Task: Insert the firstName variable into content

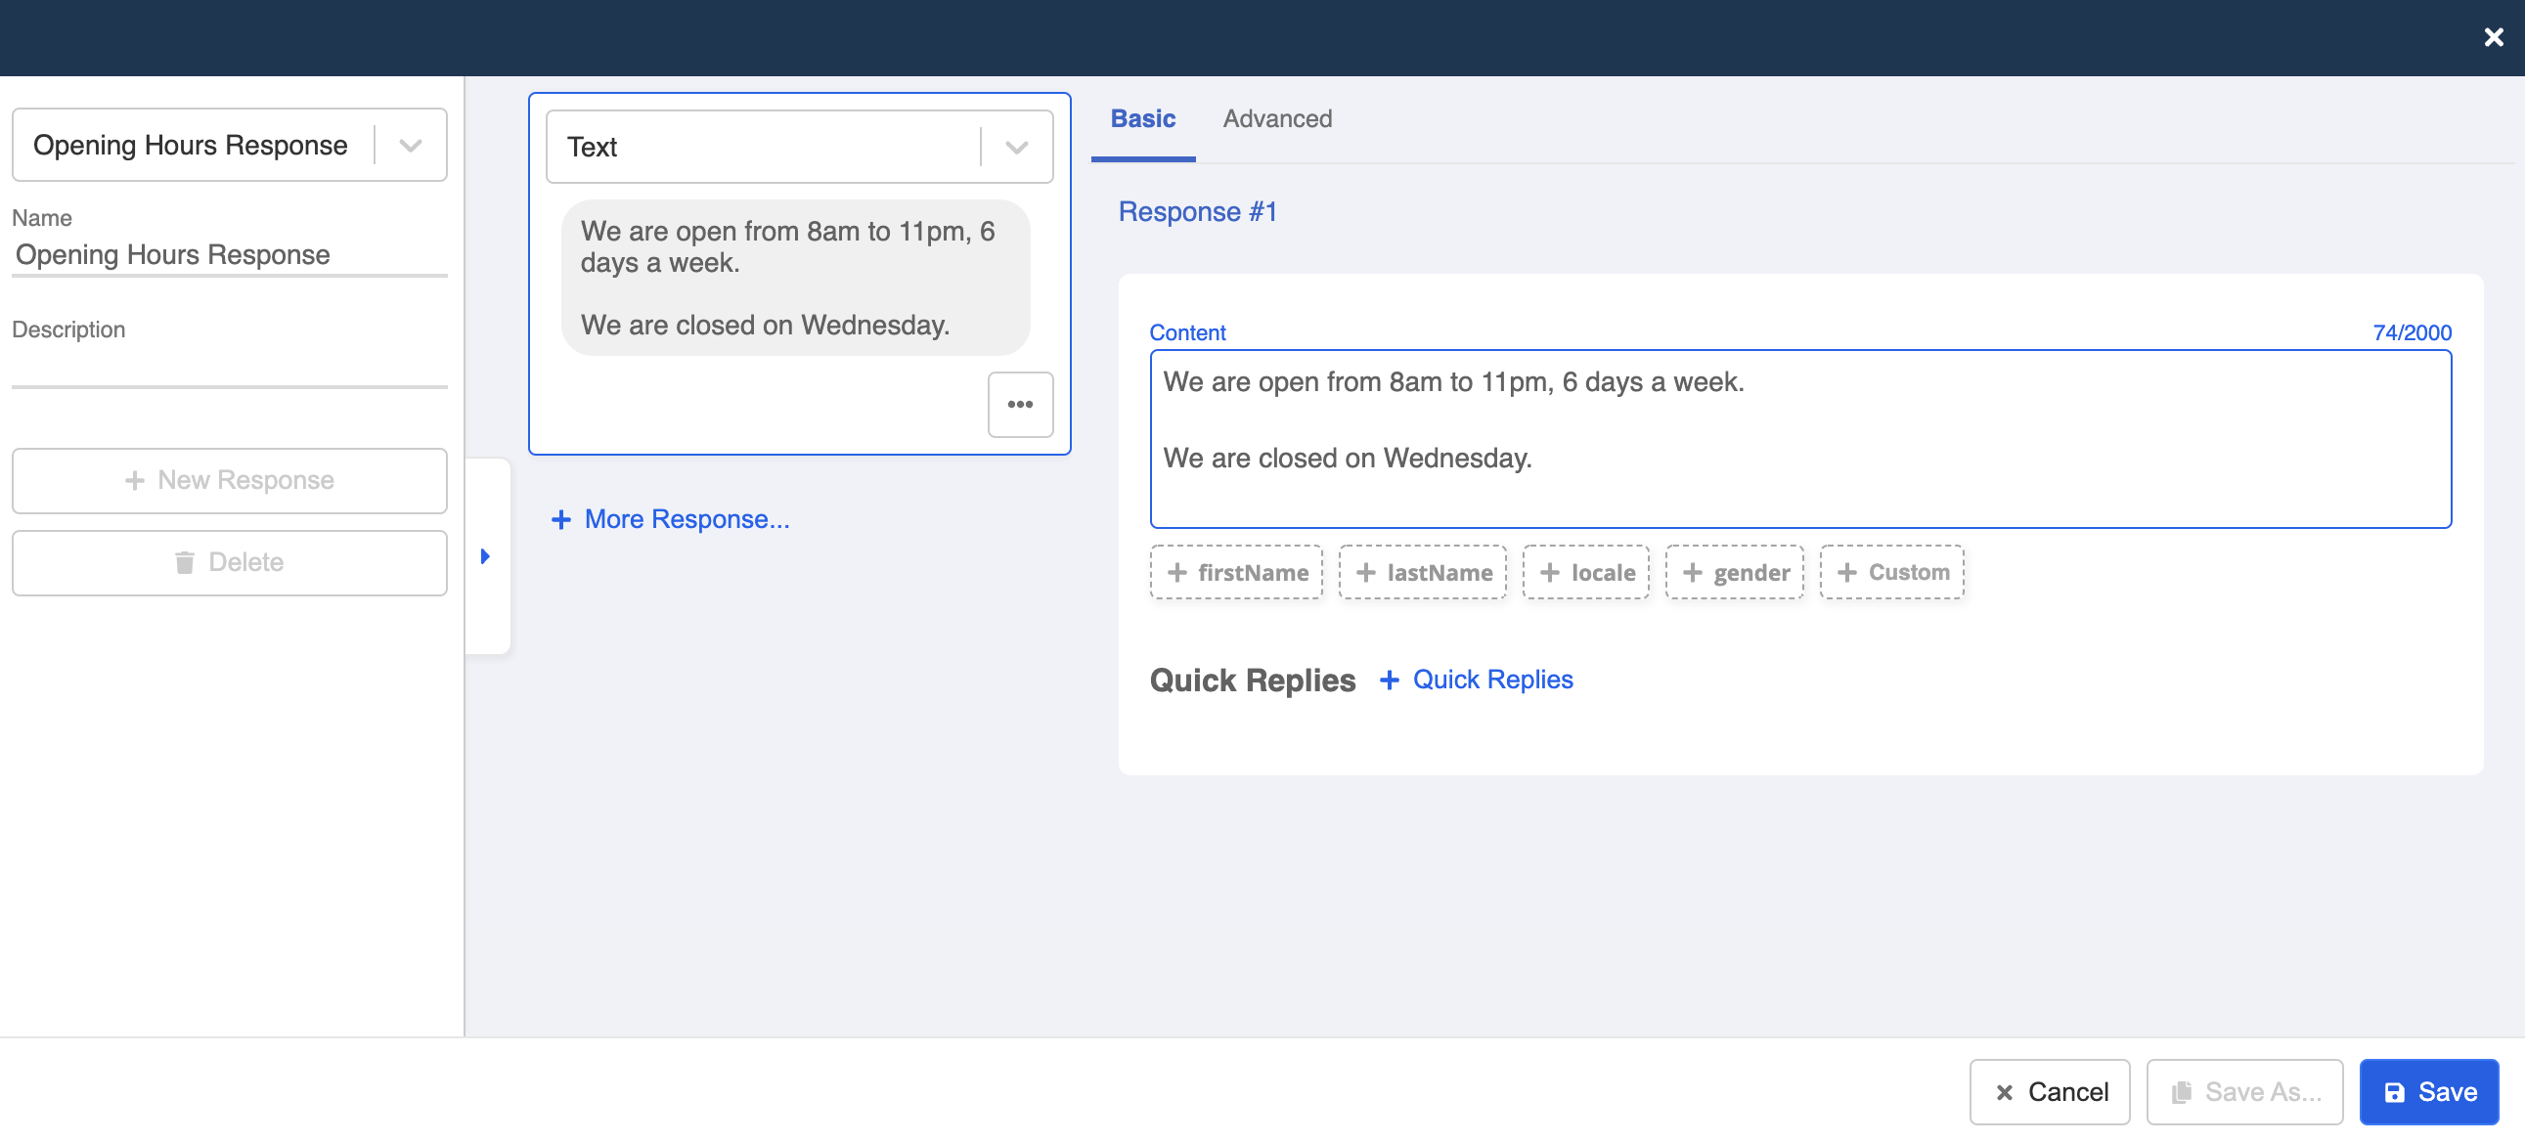Action: [x=1236, y=572]
